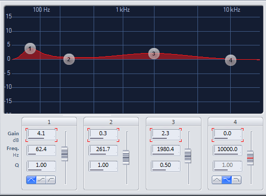The width and height of the screenshot is (266, 196).
Task: Click EQ node 2 on the graph
Action: point(69,59)
